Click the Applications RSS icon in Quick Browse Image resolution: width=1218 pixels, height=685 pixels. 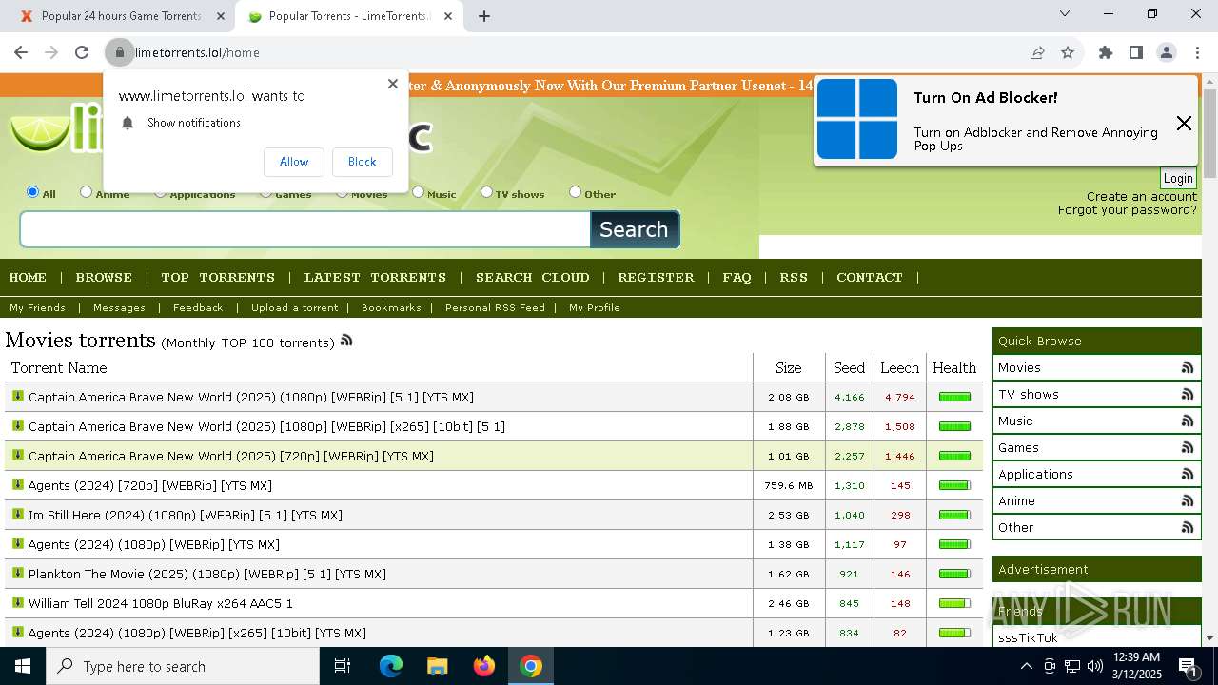tap(1188, 474)
